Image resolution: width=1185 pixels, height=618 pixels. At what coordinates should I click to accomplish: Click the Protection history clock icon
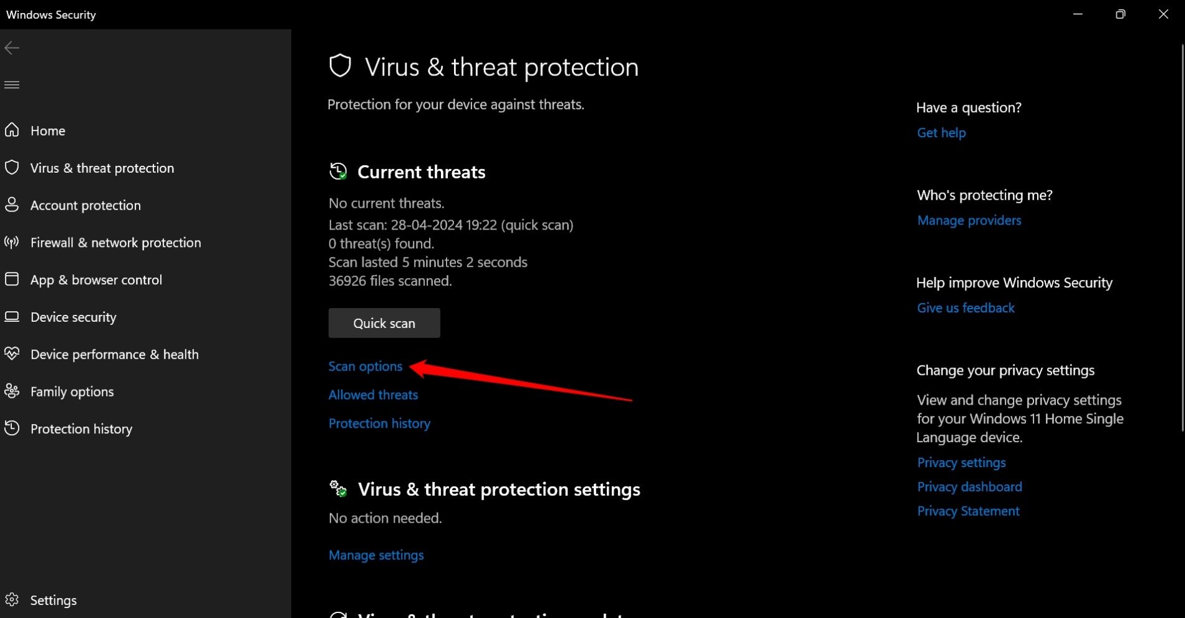[x=12, y=428]
